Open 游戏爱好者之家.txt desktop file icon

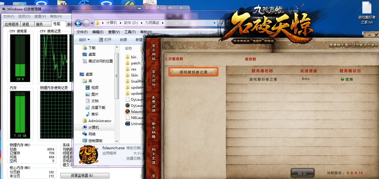click(x=367, y=7)
